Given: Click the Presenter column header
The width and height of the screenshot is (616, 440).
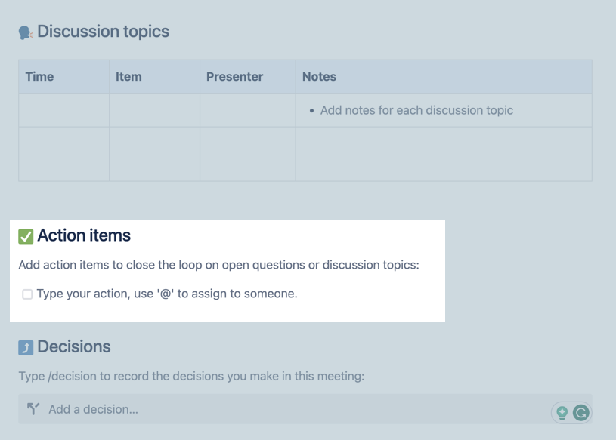Looking at the screenshot, I should click(234, 76).
